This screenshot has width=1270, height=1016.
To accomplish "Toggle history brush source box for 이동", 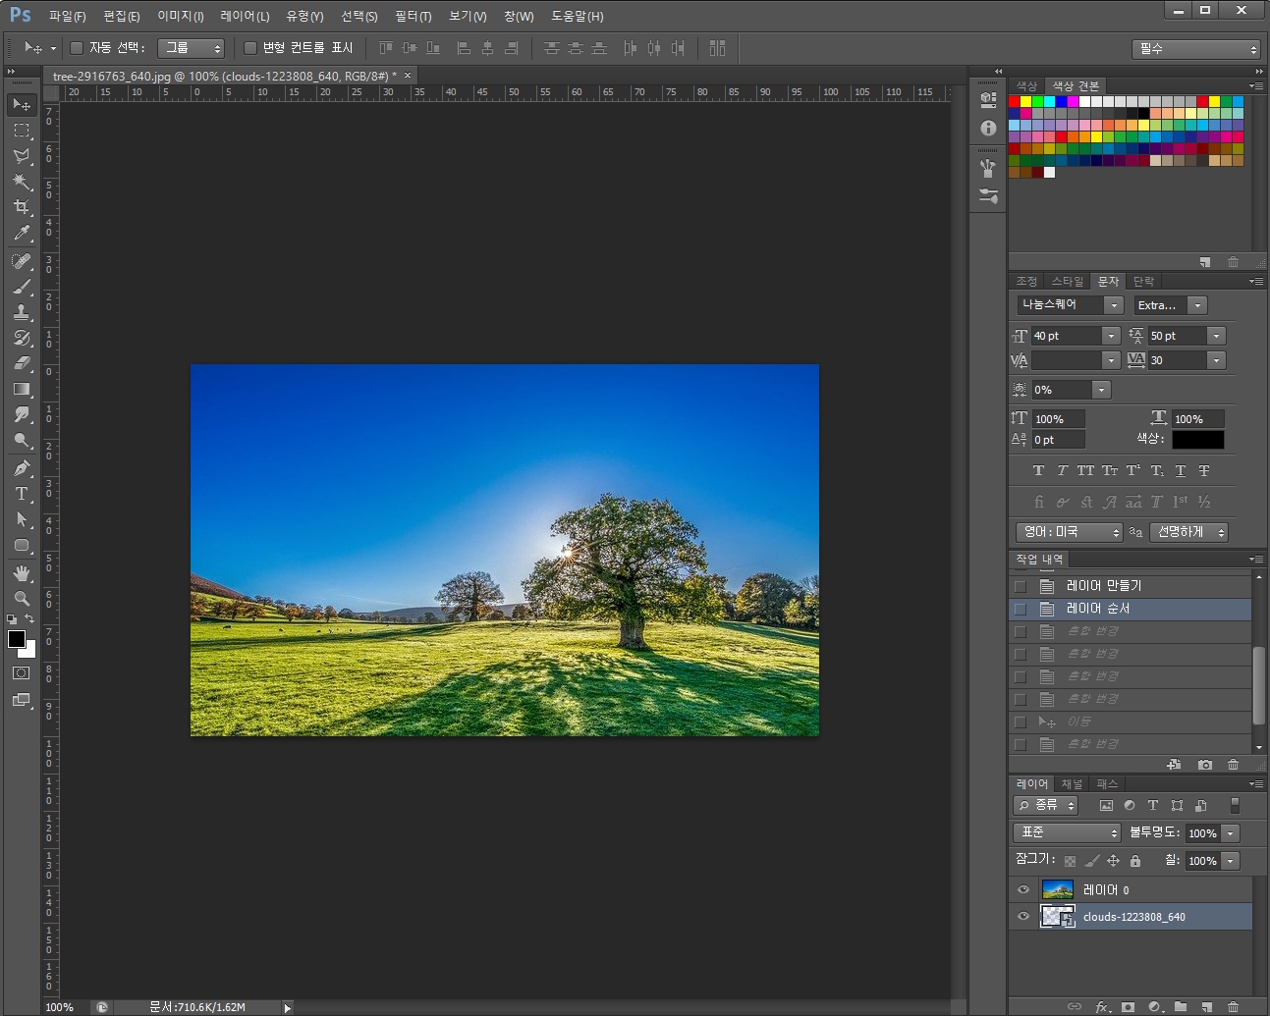I will tap(1021, 722).
